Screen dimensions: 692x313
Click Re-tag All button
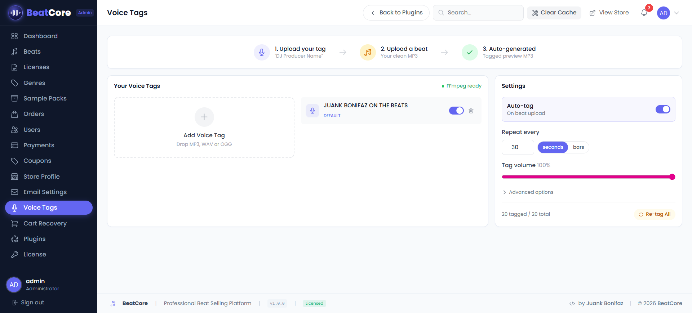point(655,214)
